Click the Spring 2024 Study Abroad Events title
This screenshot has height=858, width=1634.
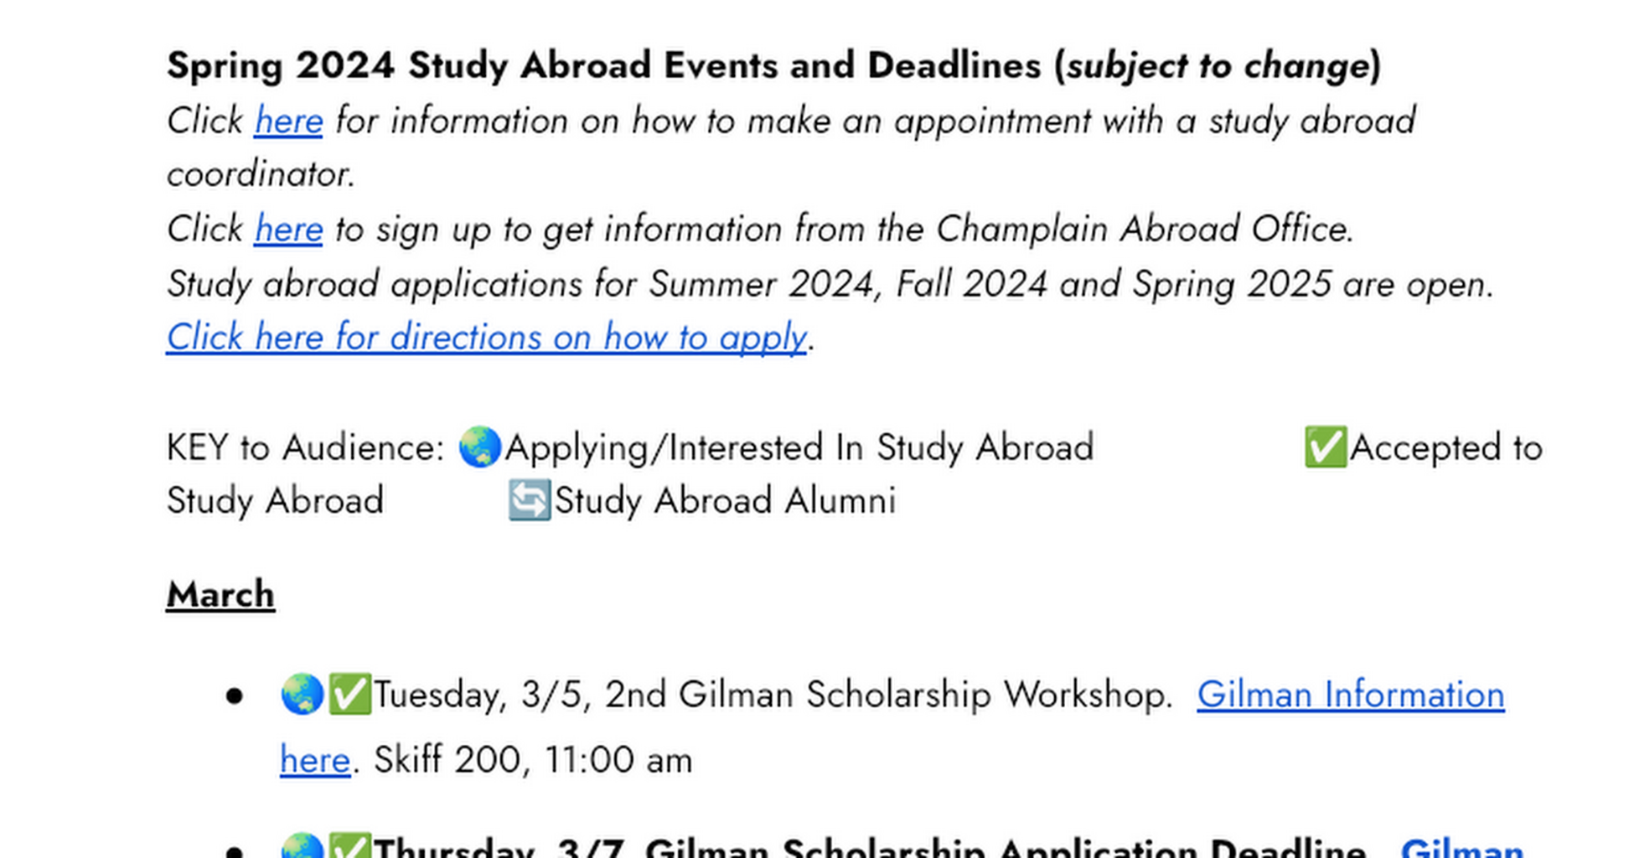773,65
